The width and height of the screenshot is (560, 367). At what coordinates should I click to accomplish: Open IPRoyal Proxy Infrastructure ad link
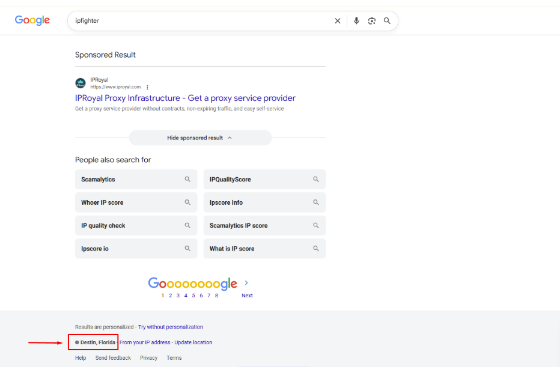185,98
